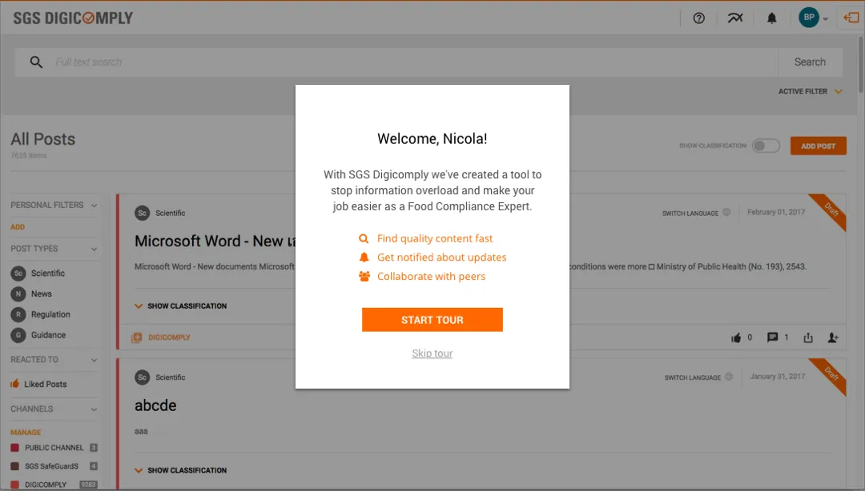The image size is (865, 491).
Task: Switch language on the abcde post
Action: 698,377
